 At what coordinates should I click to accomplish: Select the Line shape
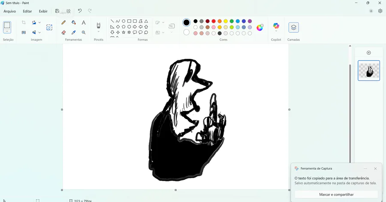(112, 21)
